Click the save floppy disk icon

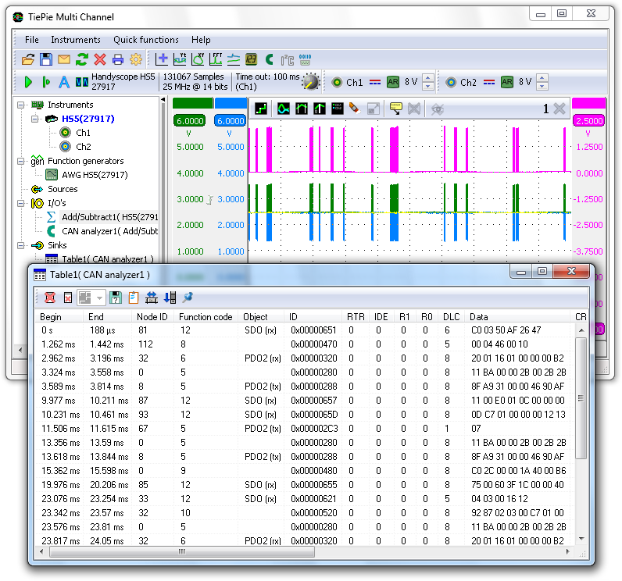point(46,59)
